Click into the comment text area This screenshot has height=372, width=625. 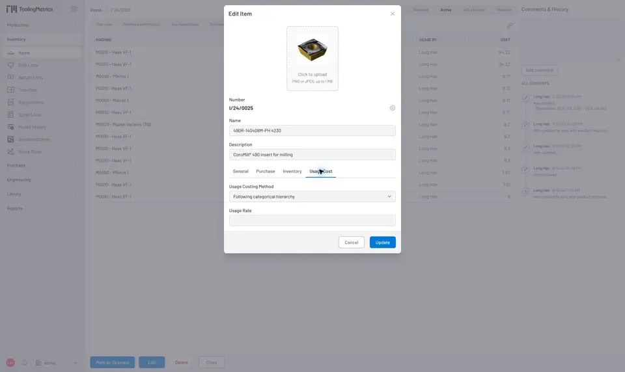tap(570, 42)
